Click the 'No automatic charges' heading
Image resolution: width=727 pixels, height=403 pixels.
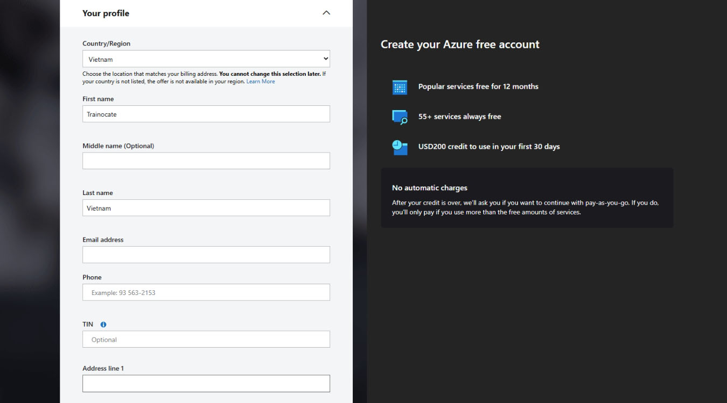[430, 188]
